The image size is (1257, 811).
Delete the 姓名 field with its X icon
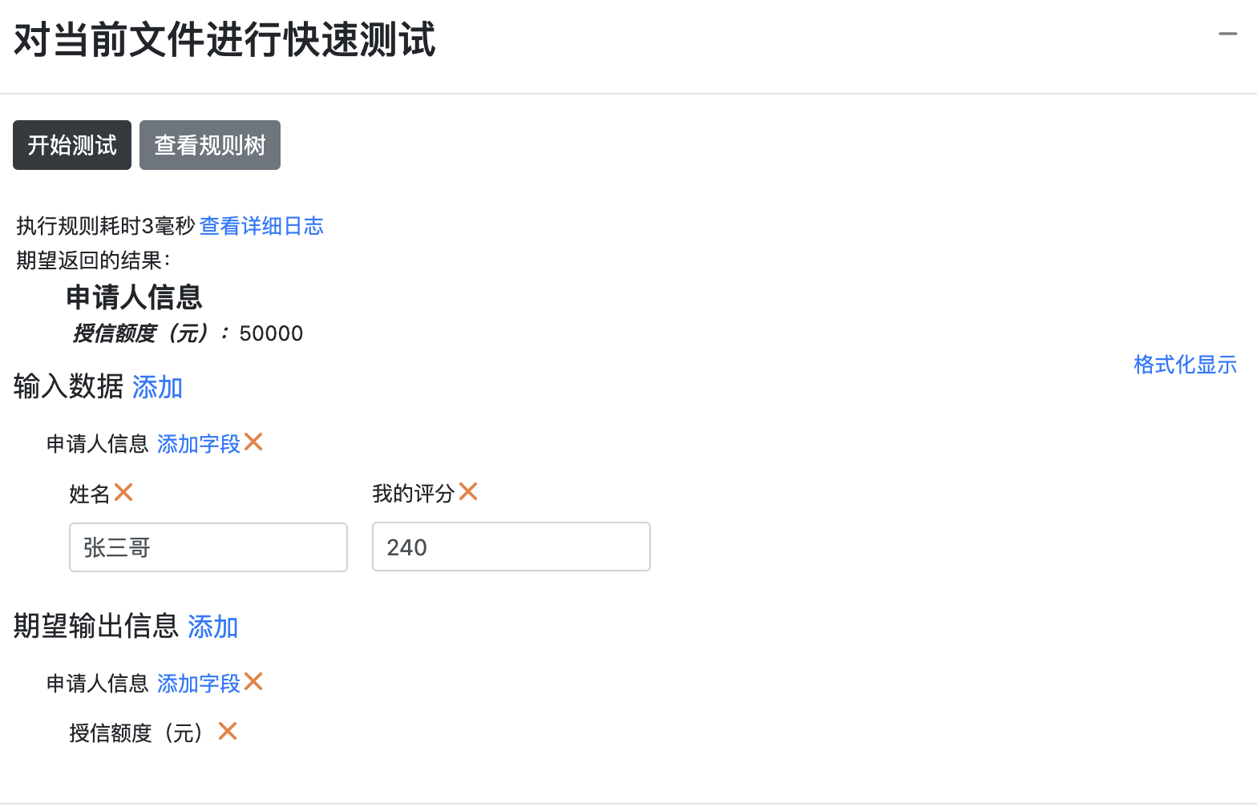pyautogui.click(x=123, y=492)
